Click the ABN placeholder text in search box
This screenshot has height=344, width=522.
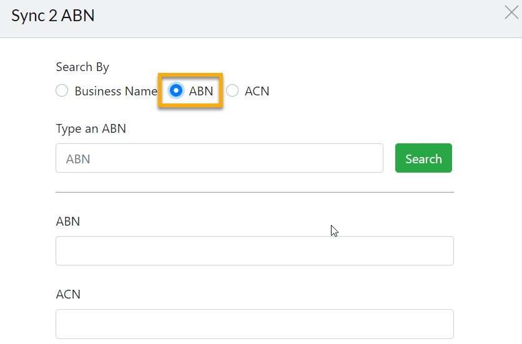78,159
